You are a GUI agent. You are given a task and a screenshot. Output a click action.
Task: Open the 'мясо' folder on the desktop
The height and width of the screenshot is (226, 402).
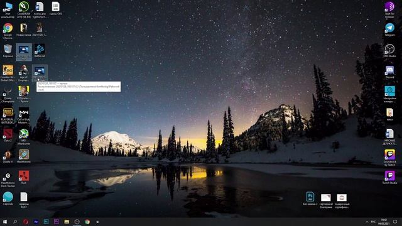pyautogui.click(x=389, y=114)
